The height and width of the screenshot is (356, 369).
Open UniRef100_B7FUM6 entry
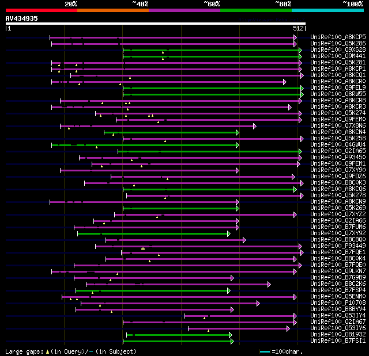point(338,227)
